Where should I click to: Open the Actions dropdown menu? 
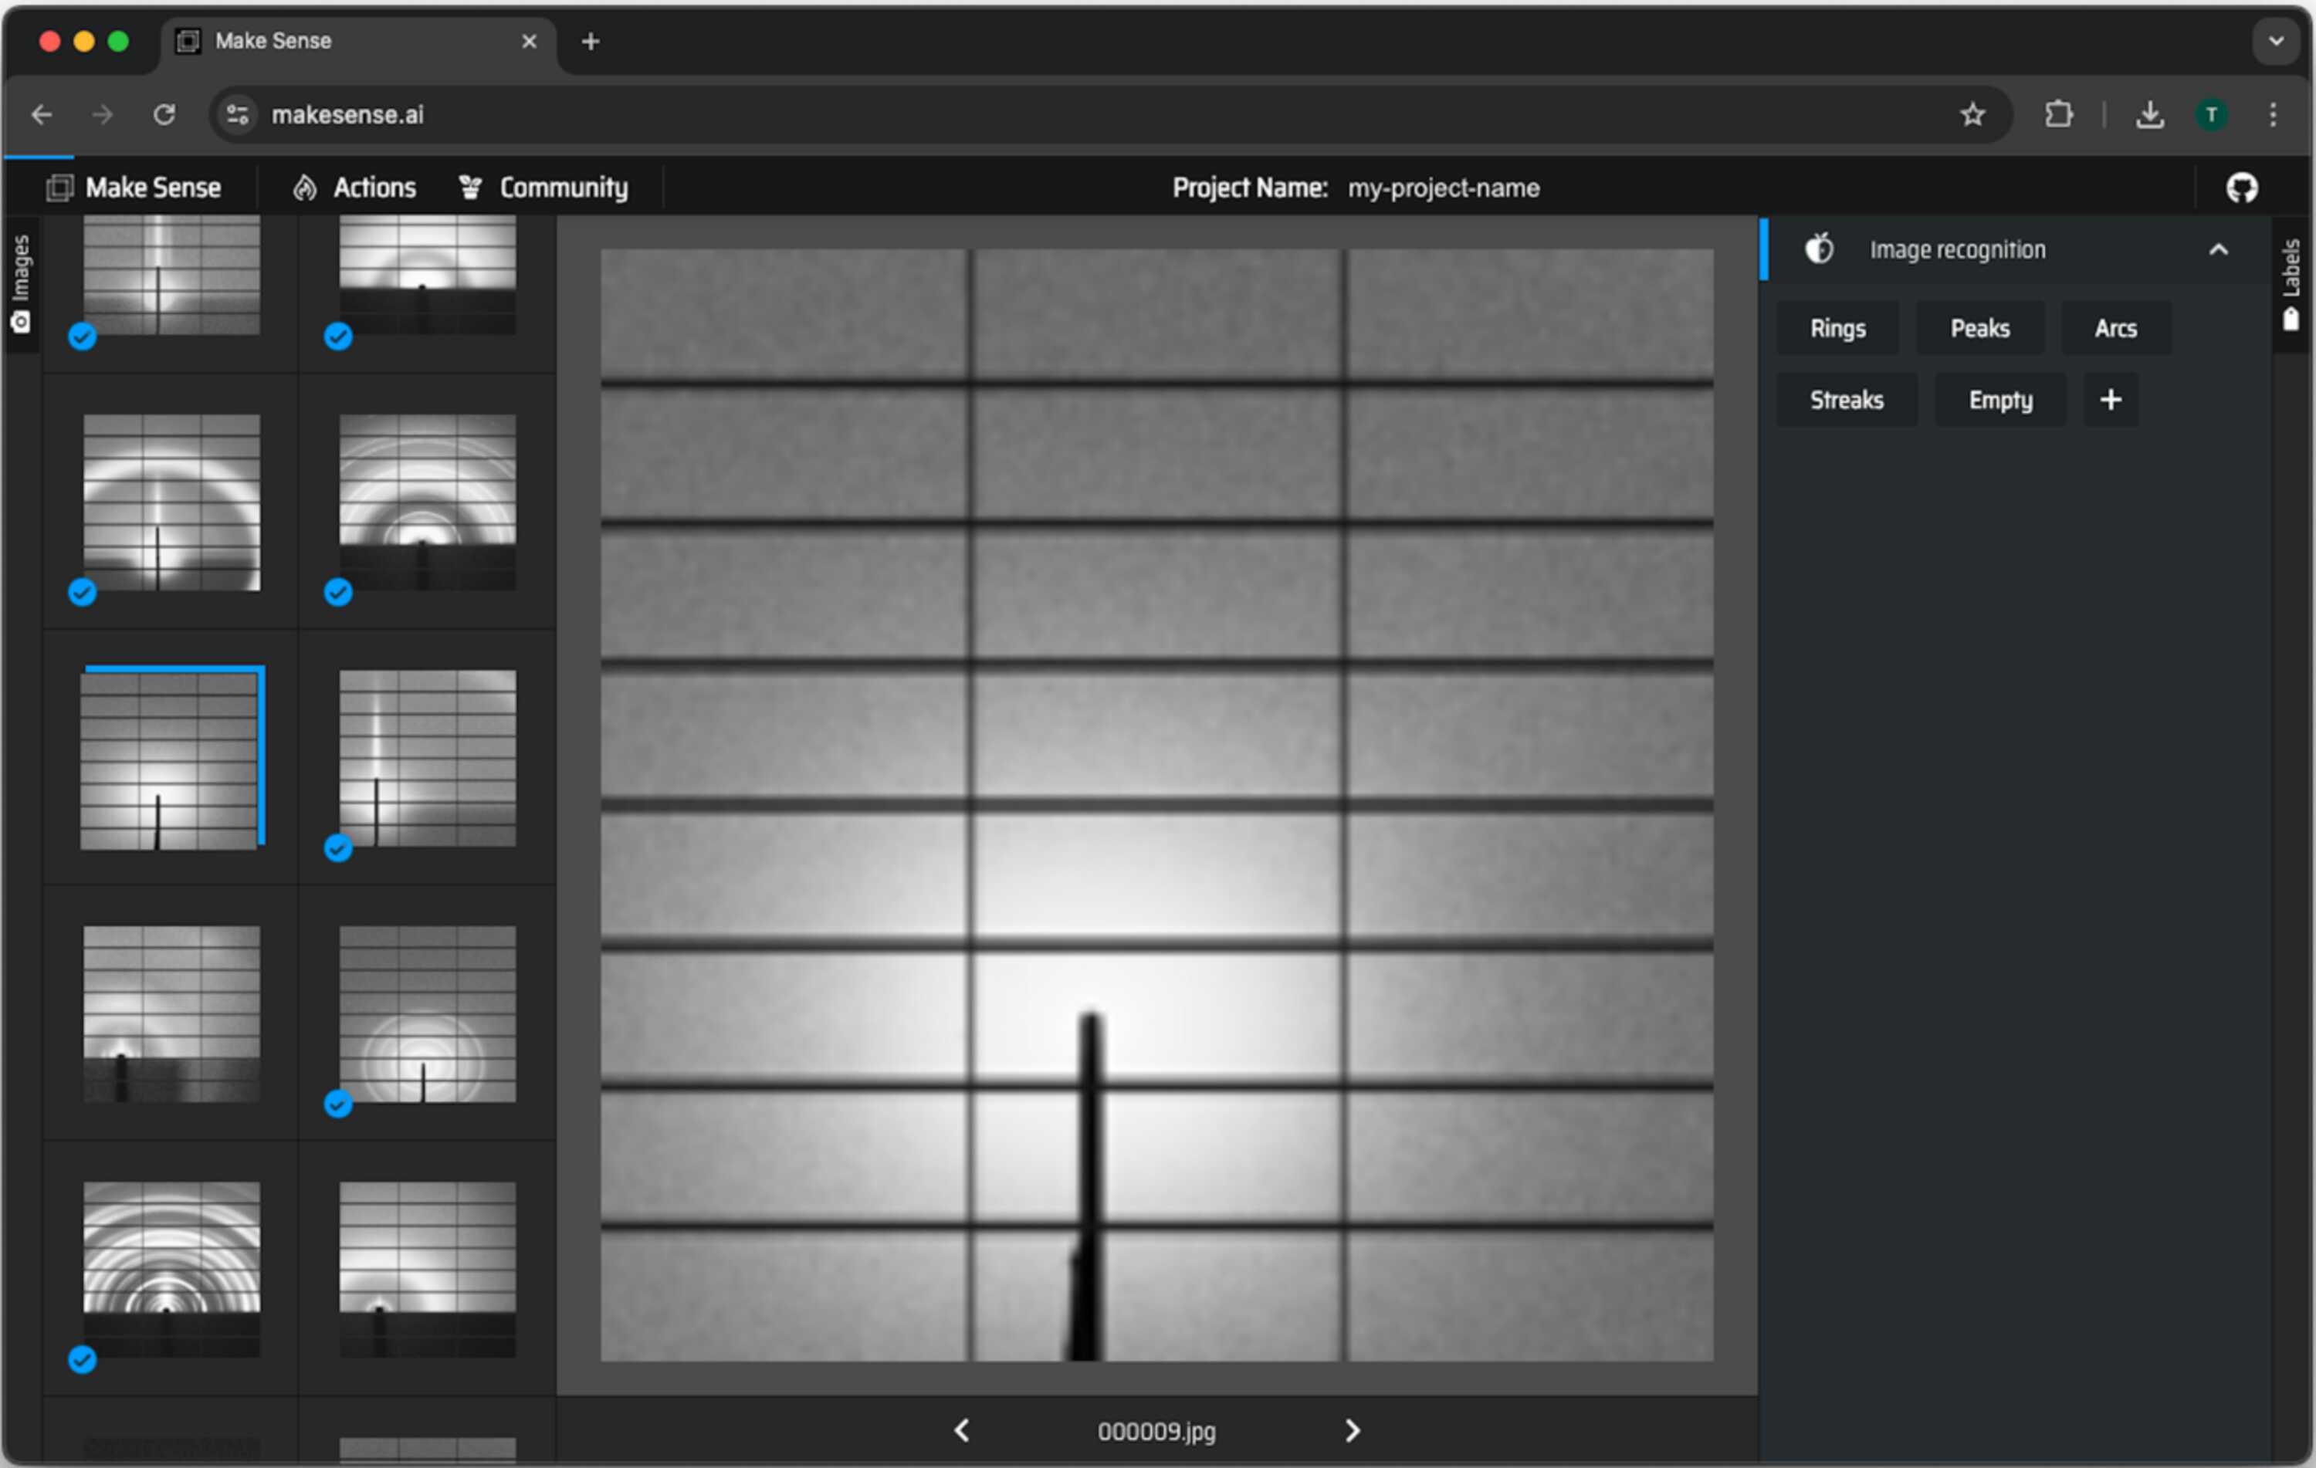click(355, 188)
